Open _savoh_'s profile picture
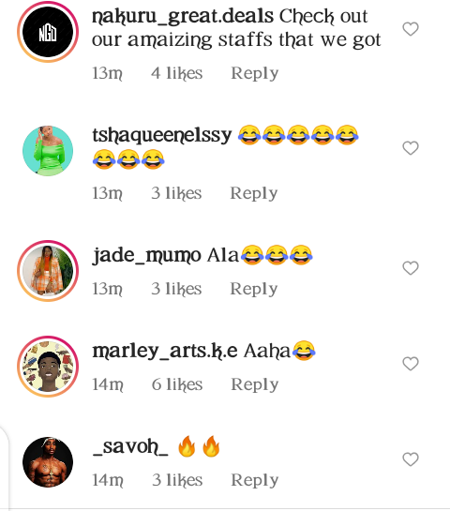450x511 pixels. (48, 462)
